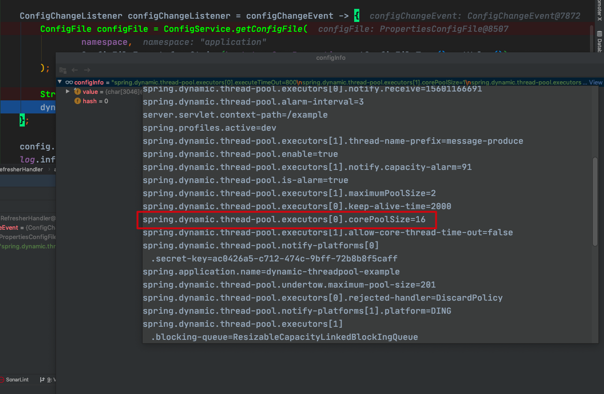Click the watches glasses icon beside configInfo
The height and width of the screenshot is (394, 604).
tap(69, 82)
